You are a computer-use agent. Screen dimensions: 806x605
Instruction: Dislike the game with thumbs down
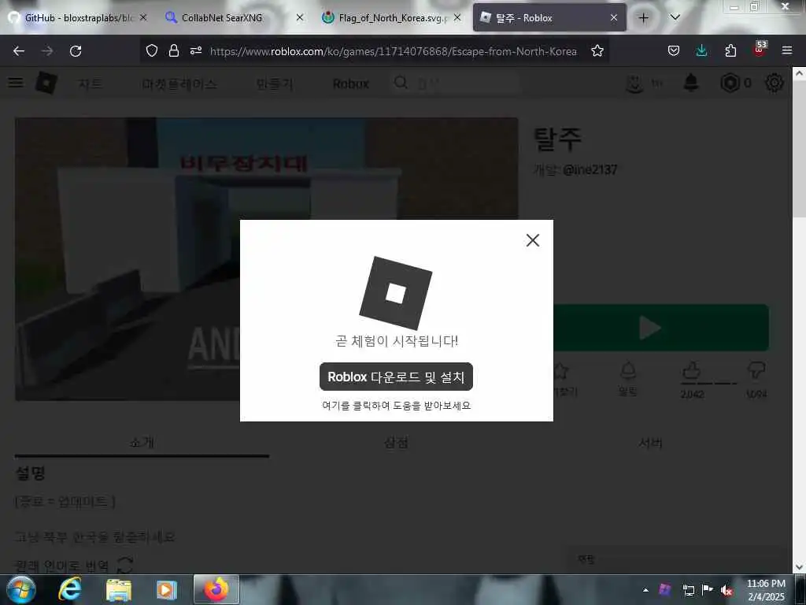pyautogui.click(x=756, y=370)
